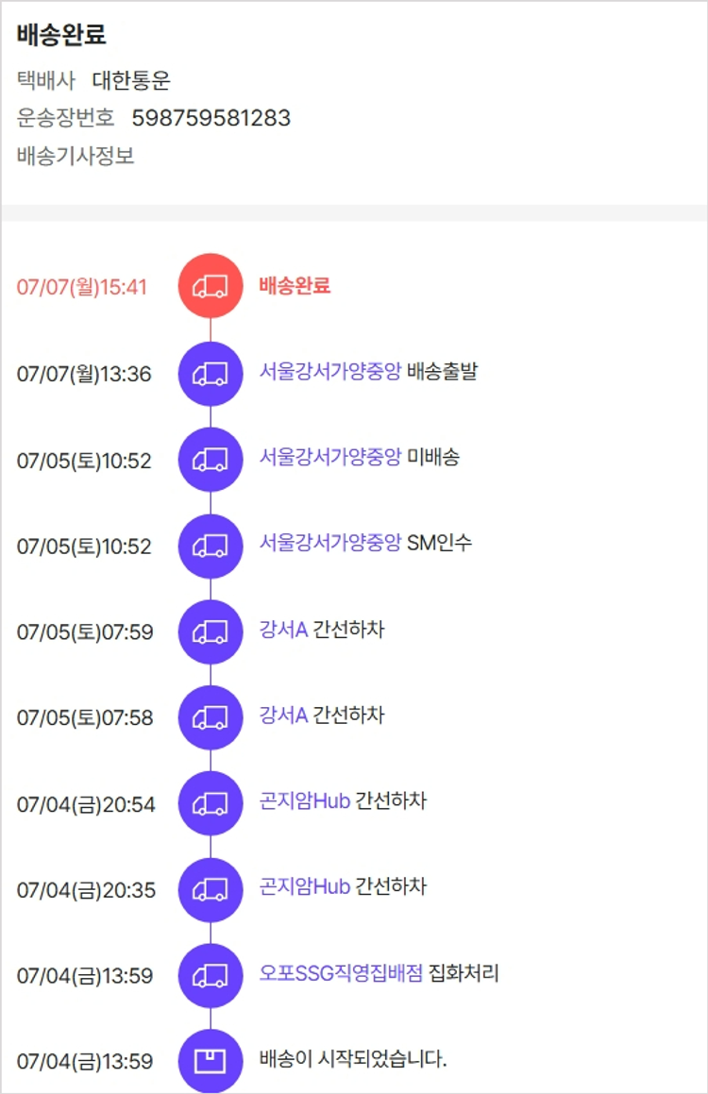708x1094 pixels.
Task: Click tracking number 598759581283
Action: click(x=211, y=118)
